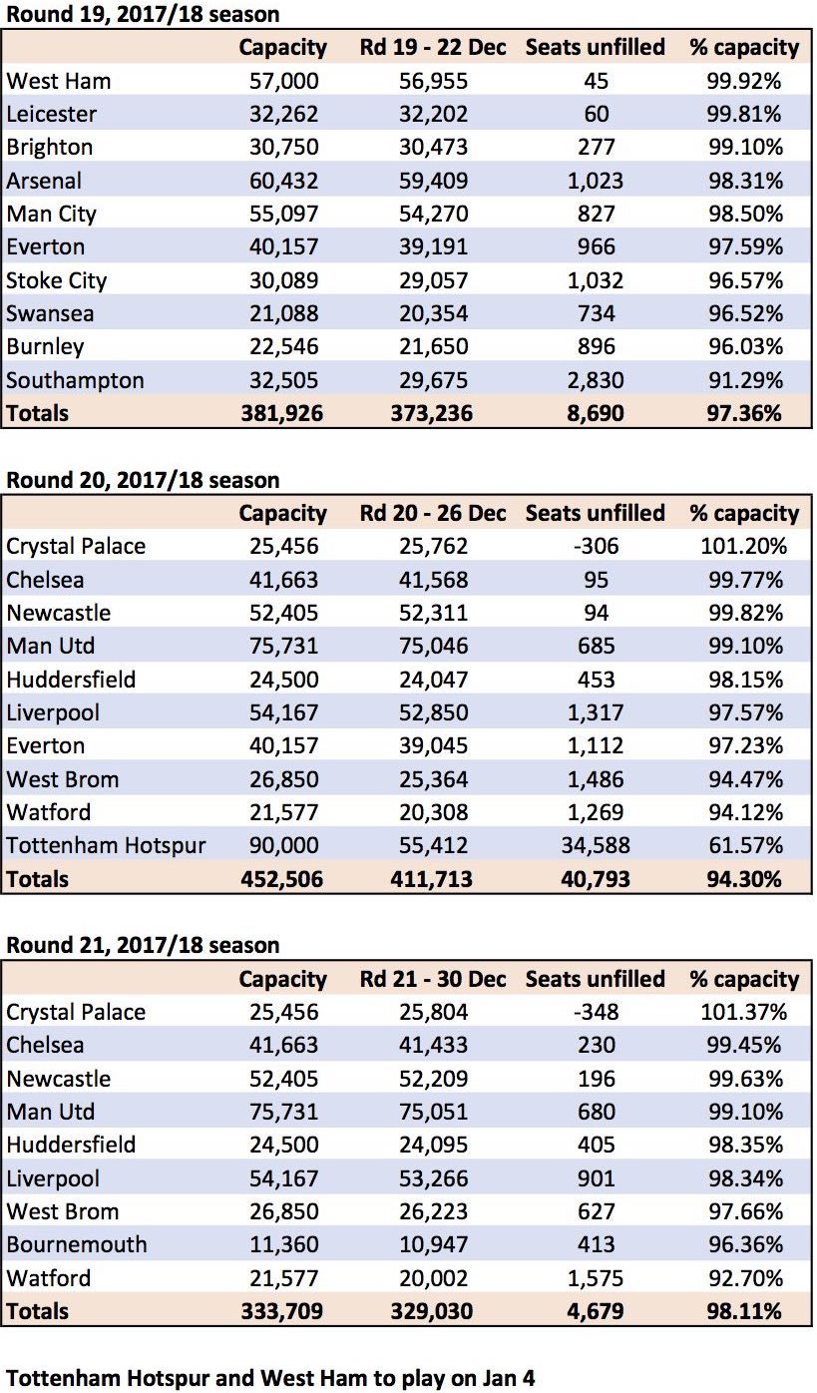Image resolution: width=817 pixels, height=1393 pixels.
Task: Select Tottenham's 34,588 unfilled seats value
Action: click(596, 846)
